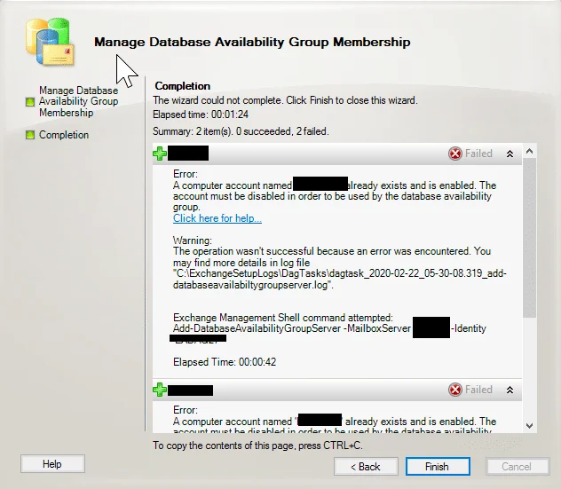The width and height of the screenshot is (561, 489).
Task: Click the Finish button
Action: (438, 467)
